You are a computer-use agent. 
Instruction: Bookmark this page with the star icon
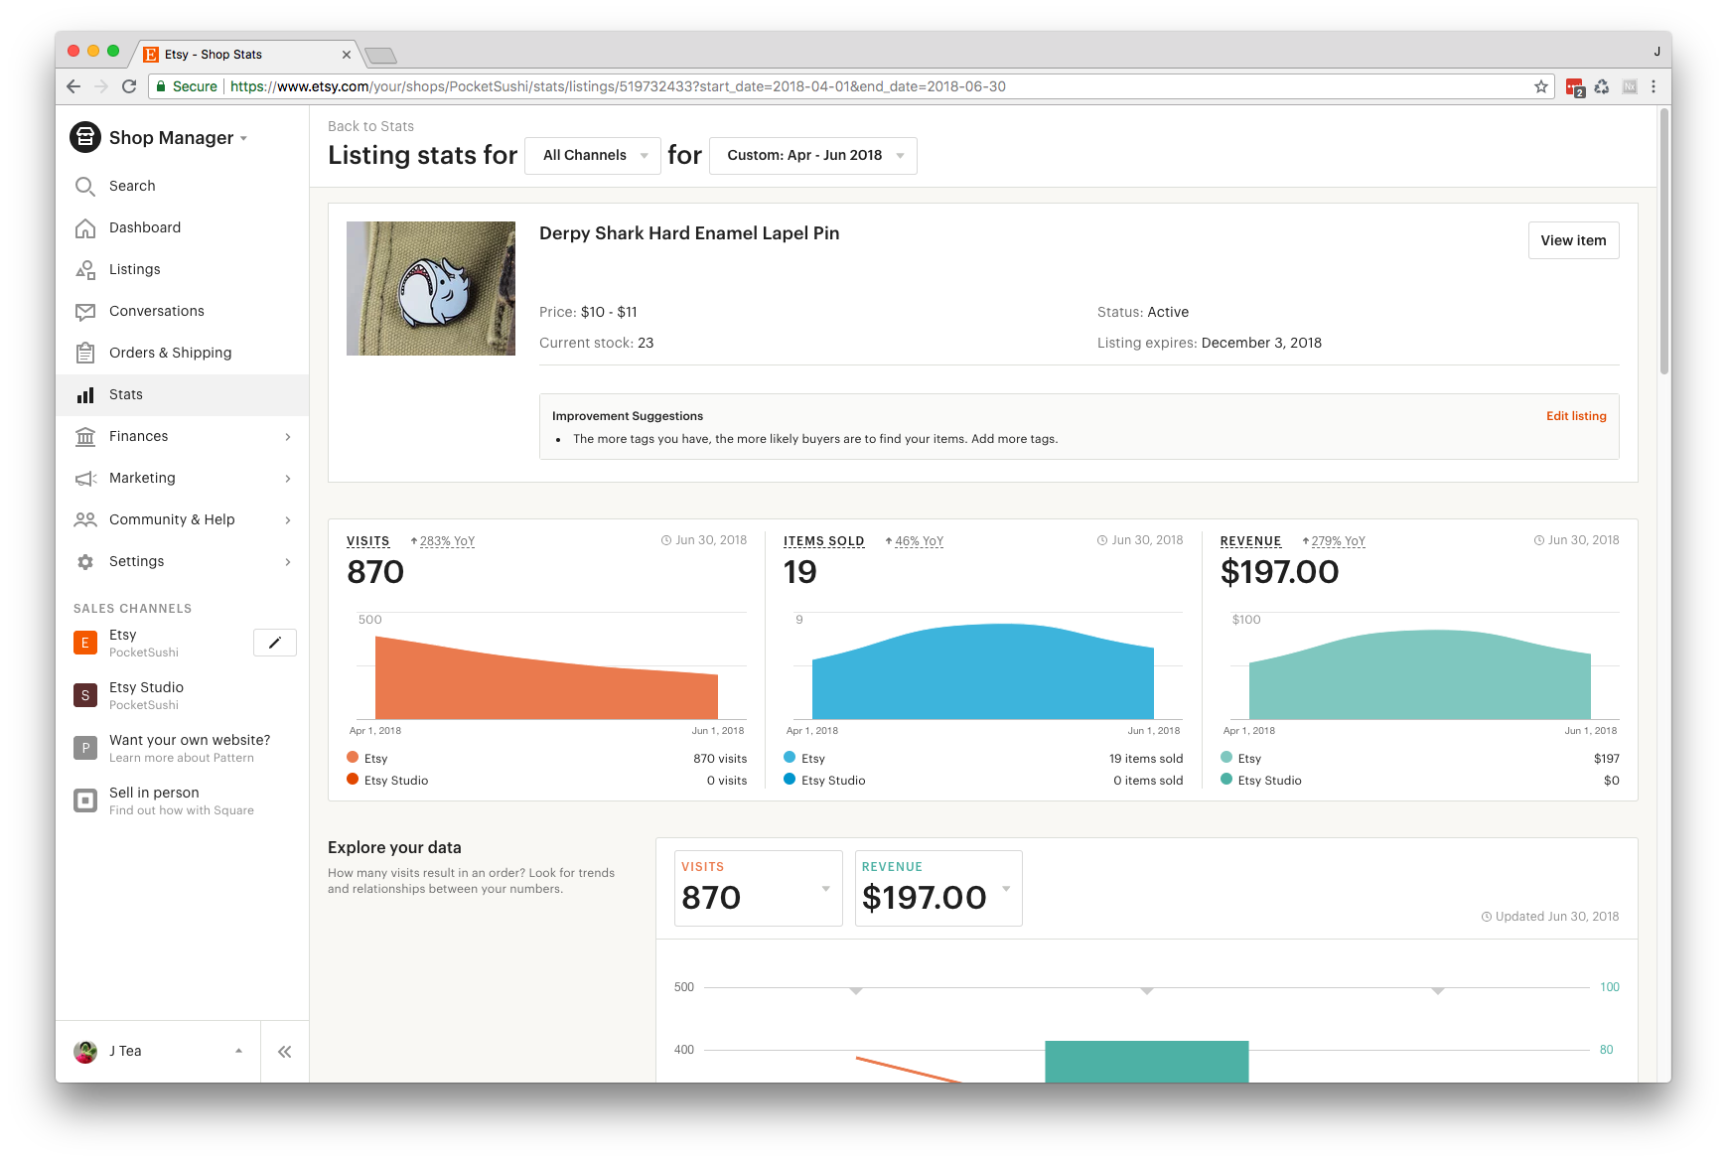pyautogui.click(x=1541, y=86)
